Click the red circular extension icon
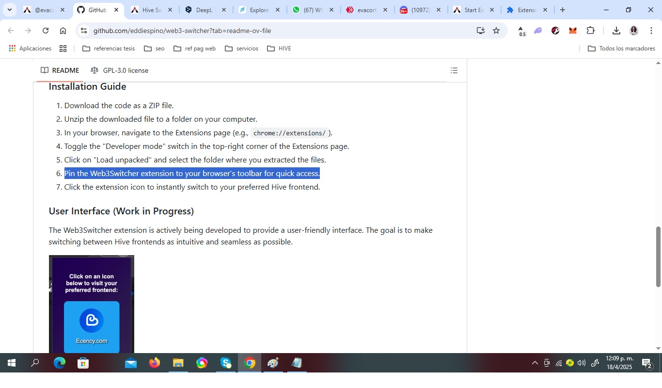This screenshot has height=388, width=662. (x=555, y=31)
